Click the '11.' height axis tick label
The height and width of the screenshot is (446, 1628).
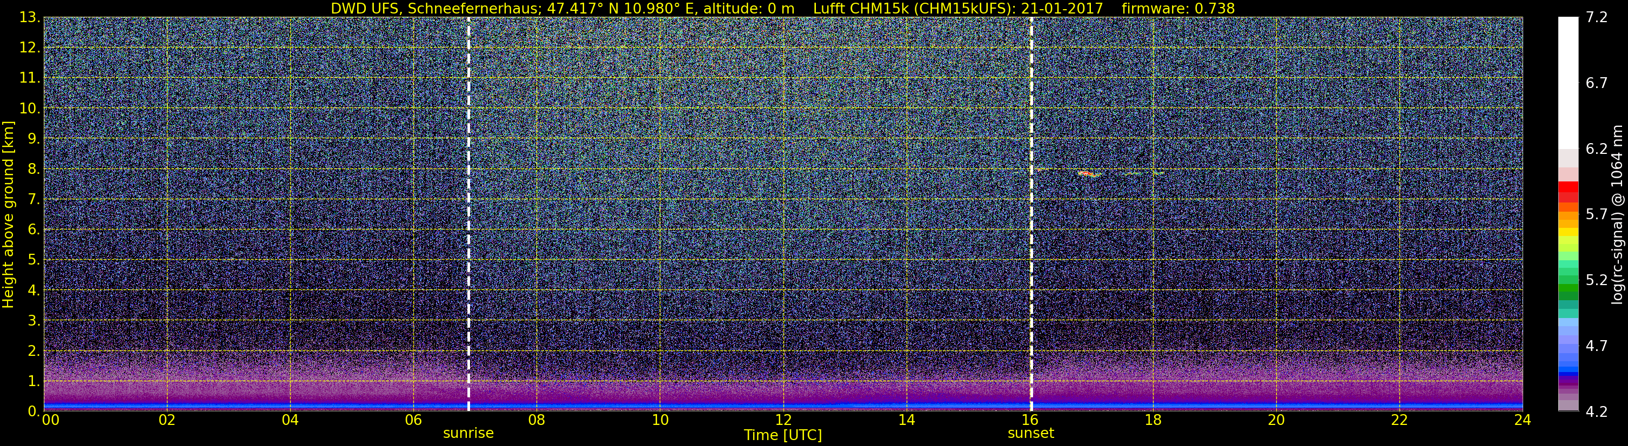(30, 78)
